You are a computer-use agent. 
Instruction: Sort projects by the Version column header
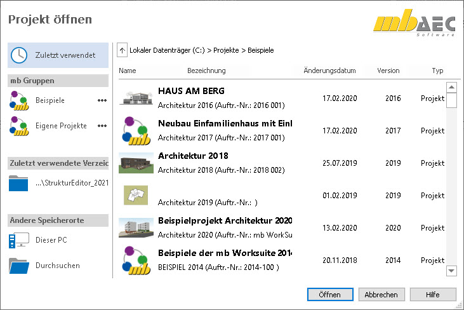pyautogui.click(x=388, y=71)
